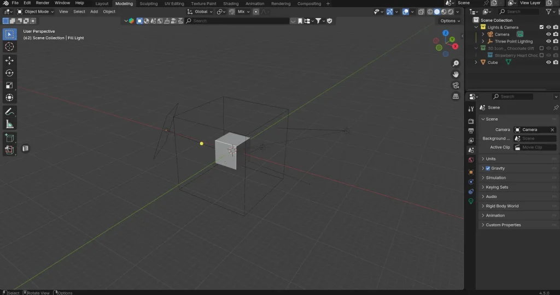Hide Three Point Lighting with its eye icon
Screen dimensions: 560x295
point(549,41)
